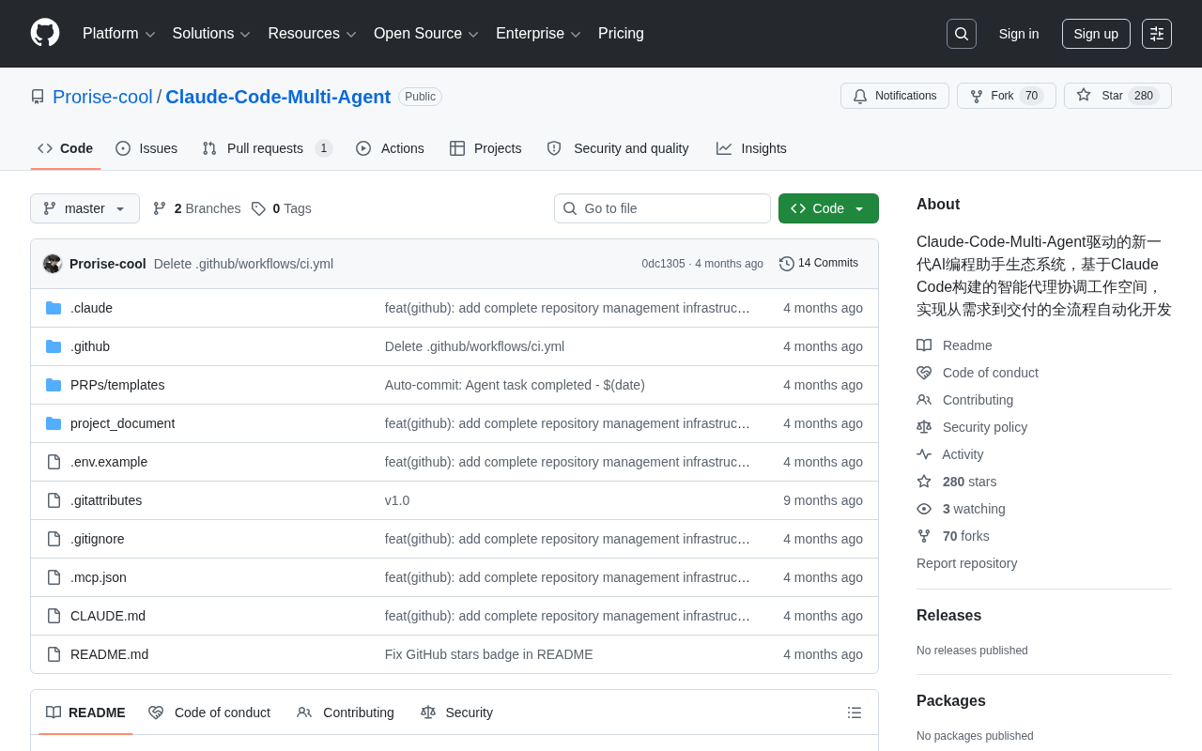Screen dimensions: 1202x751
Task: Click the branches icon beside 2 Branches
Action: pyautogui.click(x=160, y=208)
